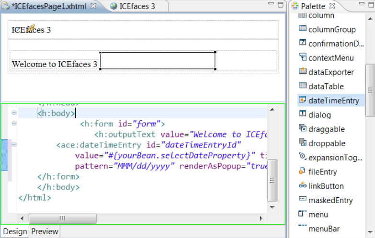Choose the dataExporter palette item
This screenshot has height=238, width=375.
point(330,72)
